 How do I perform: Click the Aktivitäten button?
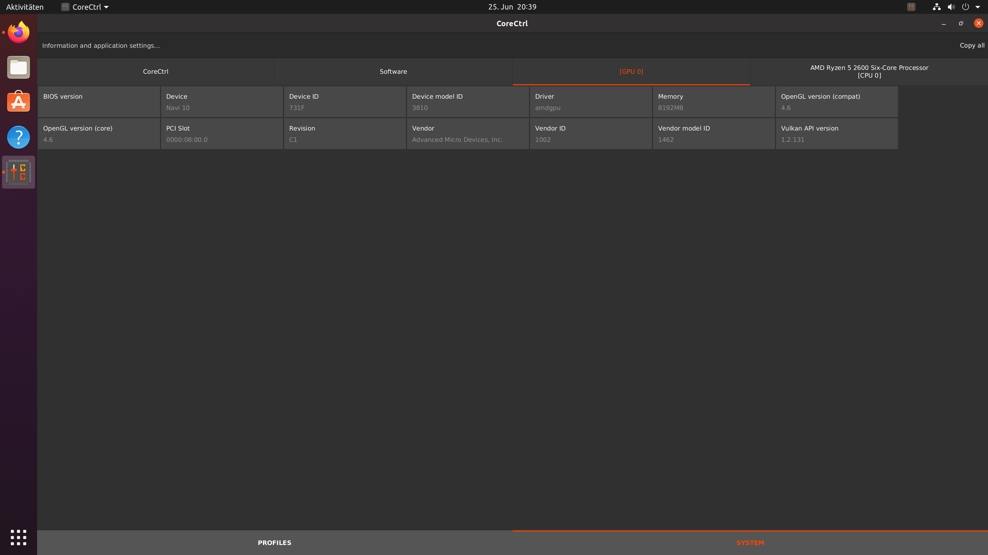click(24, 7)
